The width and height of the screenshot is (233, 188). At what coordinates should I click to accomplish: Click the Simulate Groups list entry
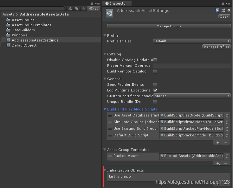tap(136, 122)
